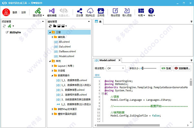Select 3、当前数据表及其它数据表 template
194x128 pixels.
click(76, 100)
